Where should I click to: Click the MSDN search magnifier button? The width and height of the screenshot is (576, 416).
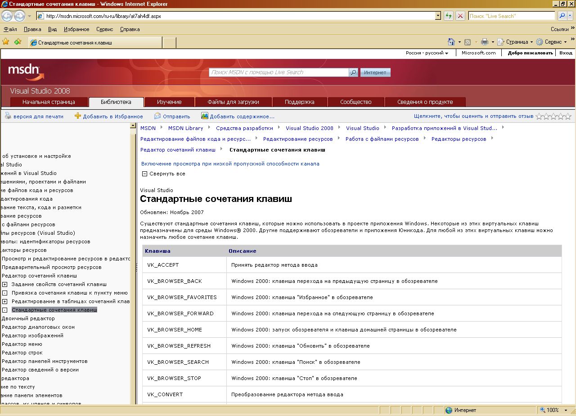tap(354, 72)
